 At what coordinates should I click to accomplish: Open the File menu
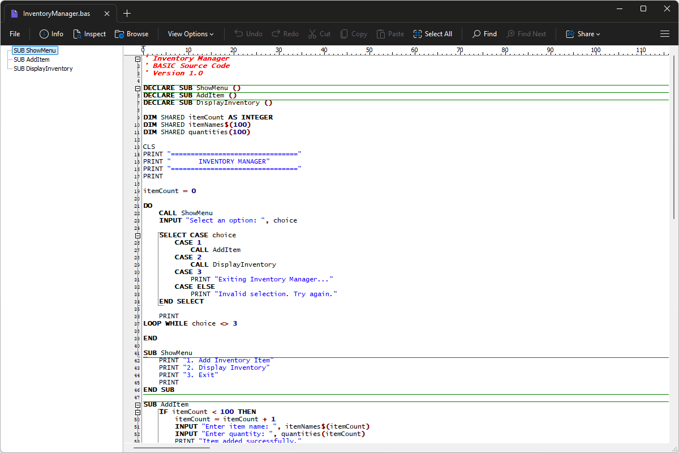[x=15, y=34]
